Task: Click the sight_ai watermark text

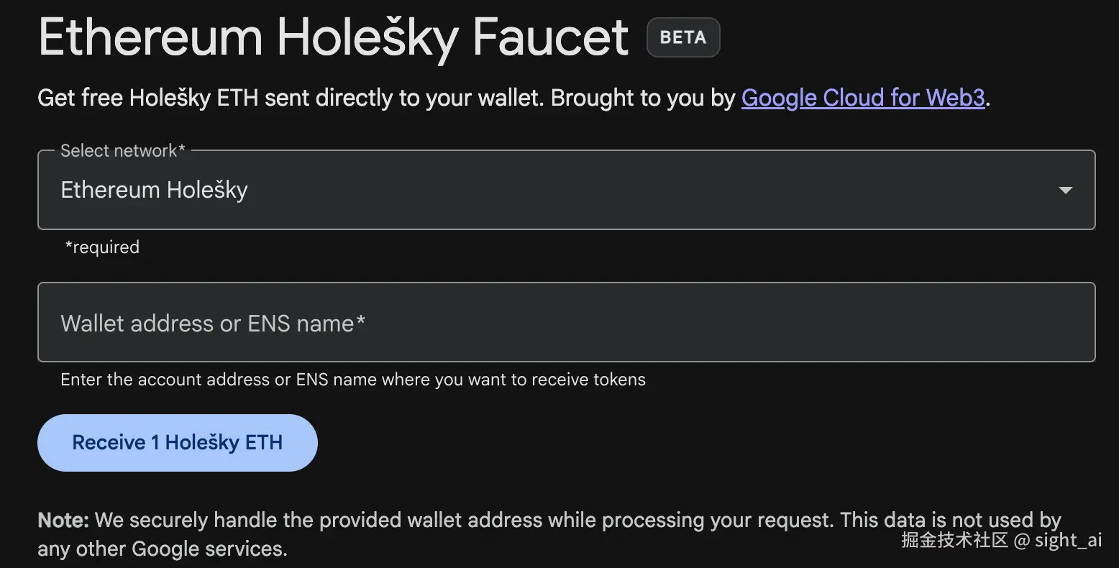Action: coord(1068,541)
